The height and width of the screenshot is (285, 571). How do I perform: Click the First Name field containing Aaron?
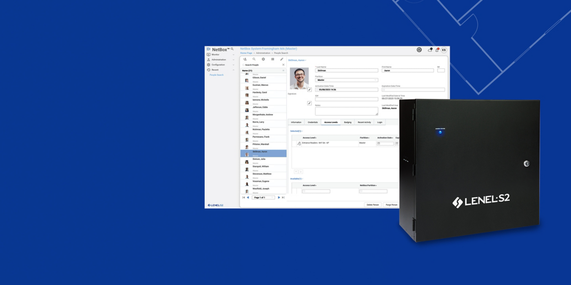[407, 70]
